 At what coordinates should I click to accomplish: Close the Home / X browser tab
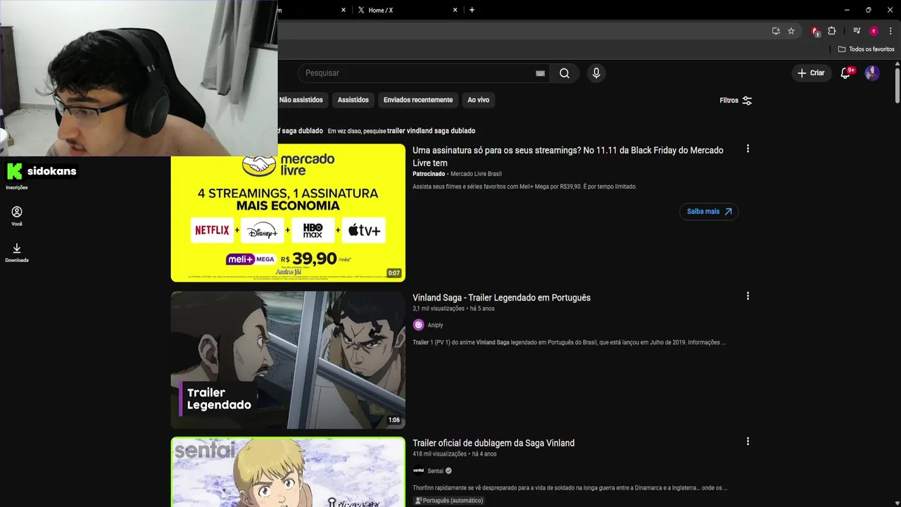(455, 10)
